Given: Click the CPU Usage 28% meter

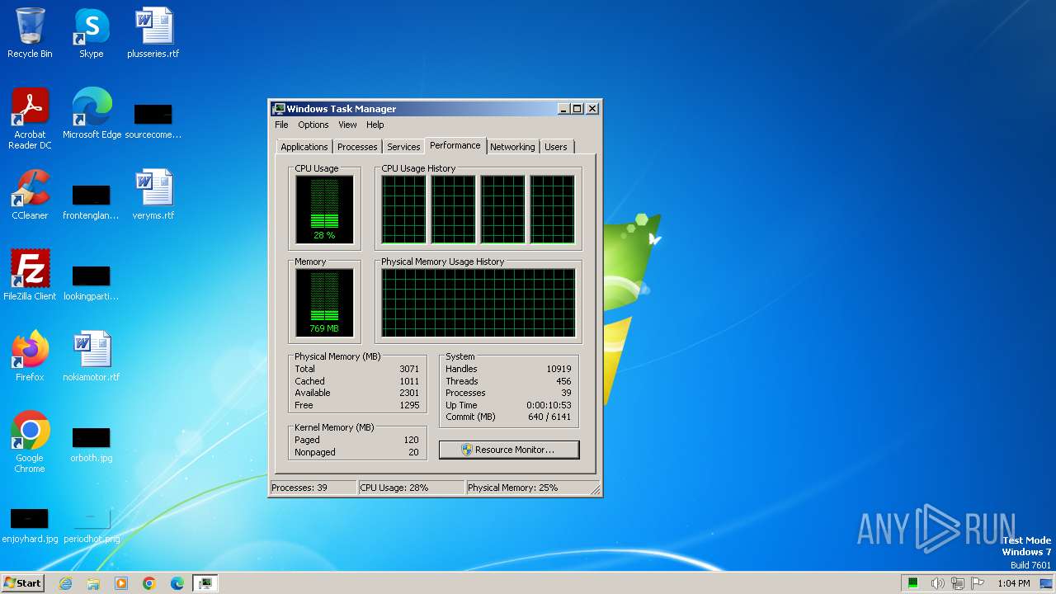Looking at the screenshot, I should [324, 210].
